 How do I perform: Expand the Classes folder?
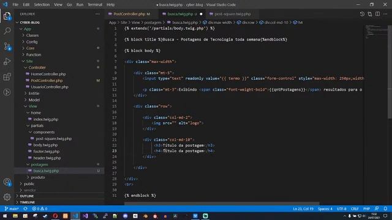point(32,35)
